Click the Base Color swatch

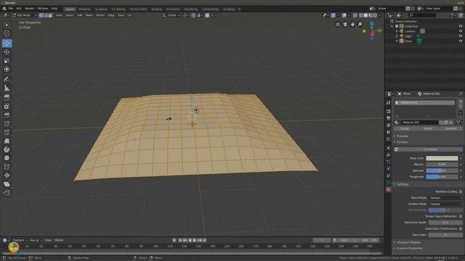442,158
